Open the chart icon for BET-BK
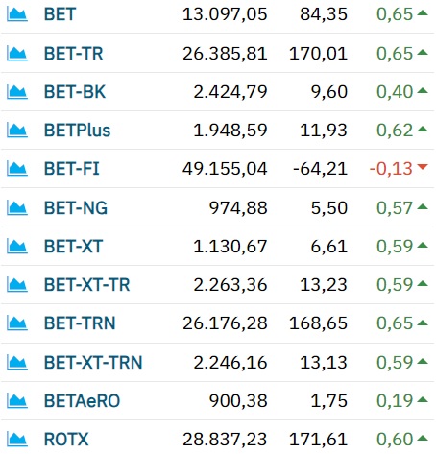Viewport: 436px width, 454px height. pyautogui.click(x=17, y=92)
